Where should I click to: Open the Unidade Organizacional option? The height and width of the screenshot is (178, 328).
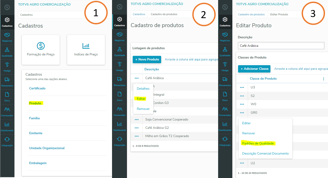click(x=47, y=148)
